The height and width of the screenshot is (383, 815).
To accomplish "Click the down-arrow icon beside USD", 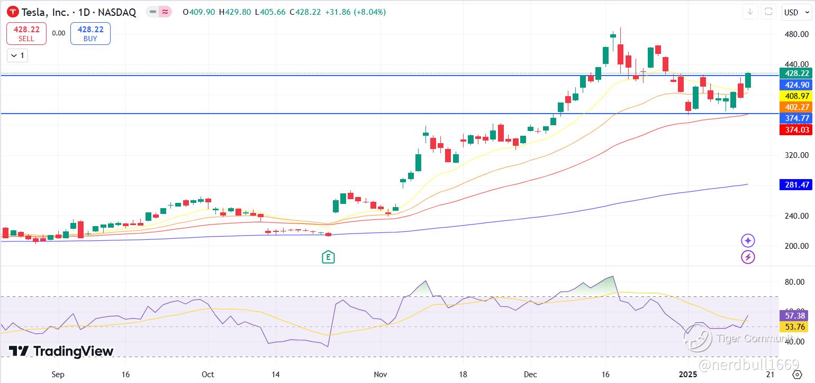I will pos(750,12).
